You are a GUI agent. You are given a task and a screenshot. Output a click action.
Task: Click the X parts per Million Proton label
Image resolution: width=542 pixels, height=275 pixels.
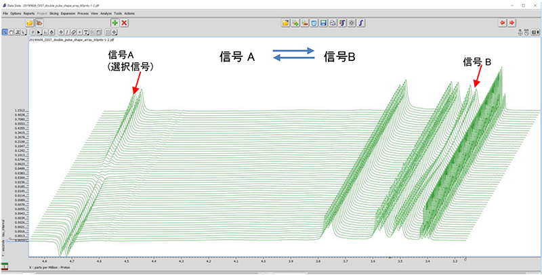[50, 268]
